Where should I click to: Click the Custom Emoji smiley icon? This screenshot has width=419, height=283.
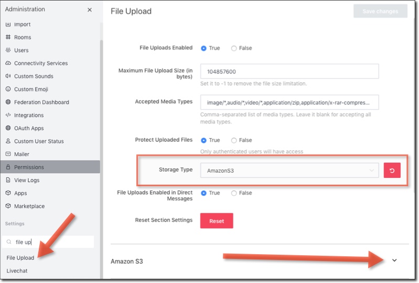8,89
